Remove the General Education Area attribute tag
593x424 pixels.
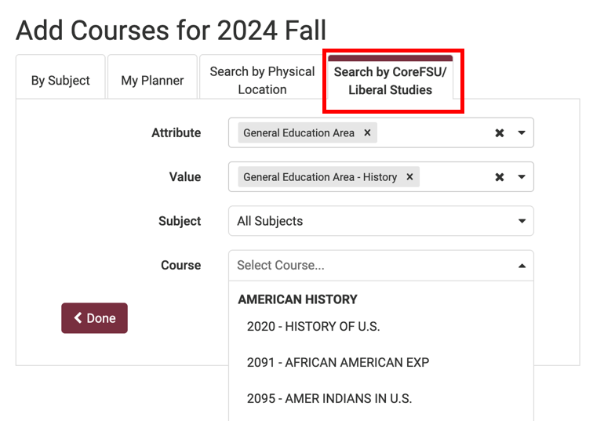[x=367, y=133]
